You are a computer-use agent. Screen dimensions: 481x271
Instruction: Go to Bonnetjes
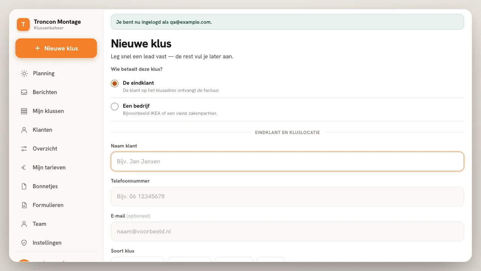(56, 186)
